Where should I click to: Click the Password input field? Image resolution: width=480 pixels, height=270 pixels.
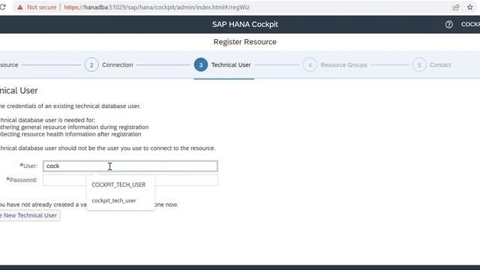tap(130, 180)
